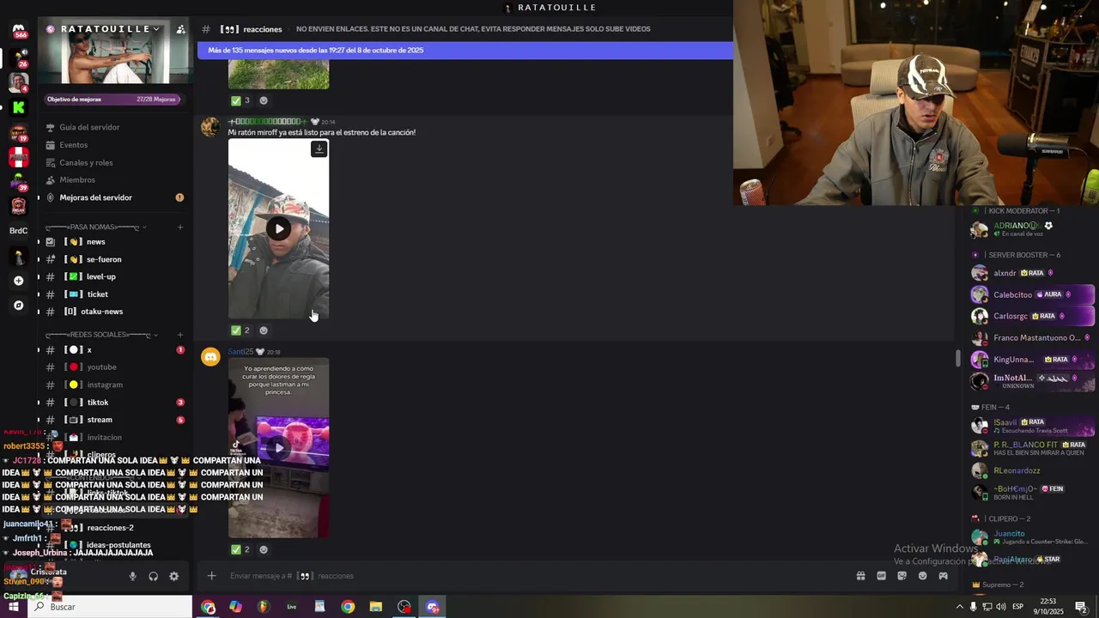Viewport: 1099px width, 618px height.
Task: Toggle checkmark reaction with count 3
Action: pos(240,100)
